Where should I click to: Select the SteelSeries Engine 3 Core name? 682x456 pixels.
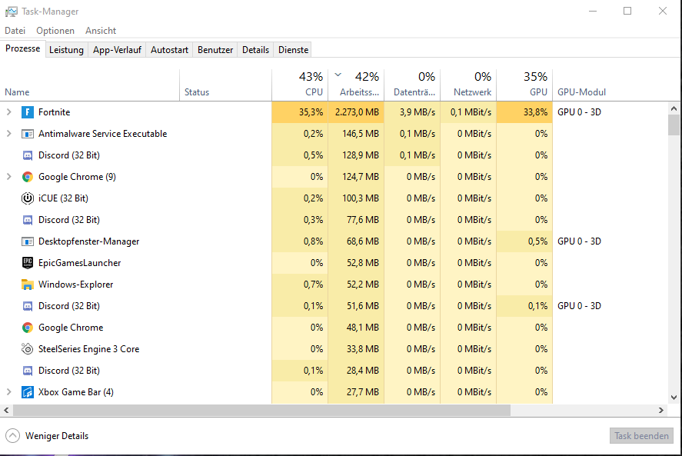[88, 349]
